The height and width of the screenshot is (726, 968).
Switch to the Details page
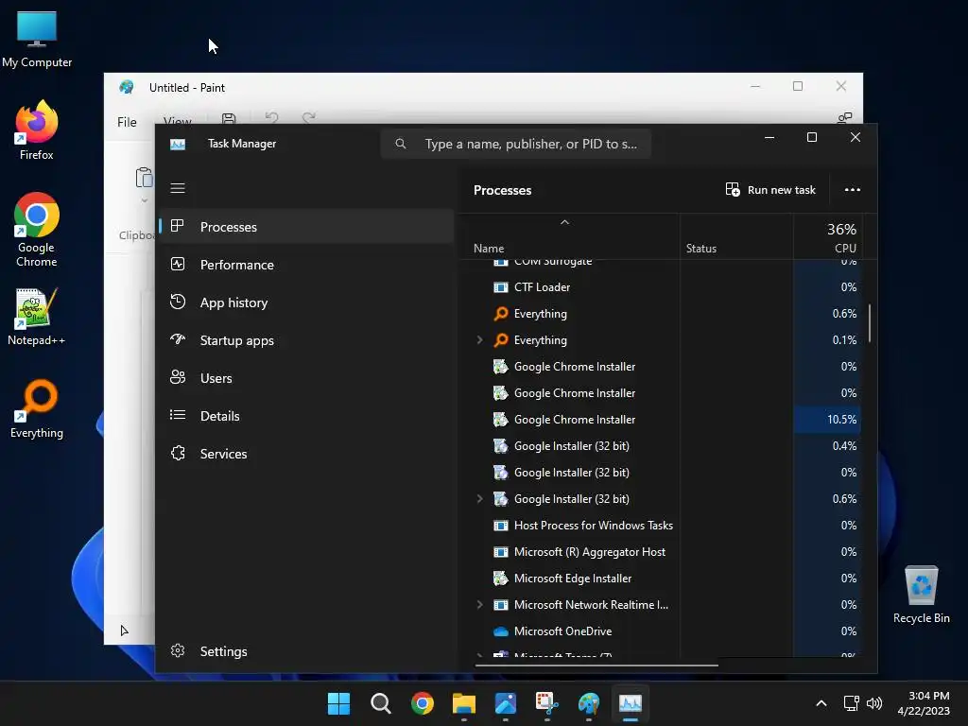(x=307, y=416)
